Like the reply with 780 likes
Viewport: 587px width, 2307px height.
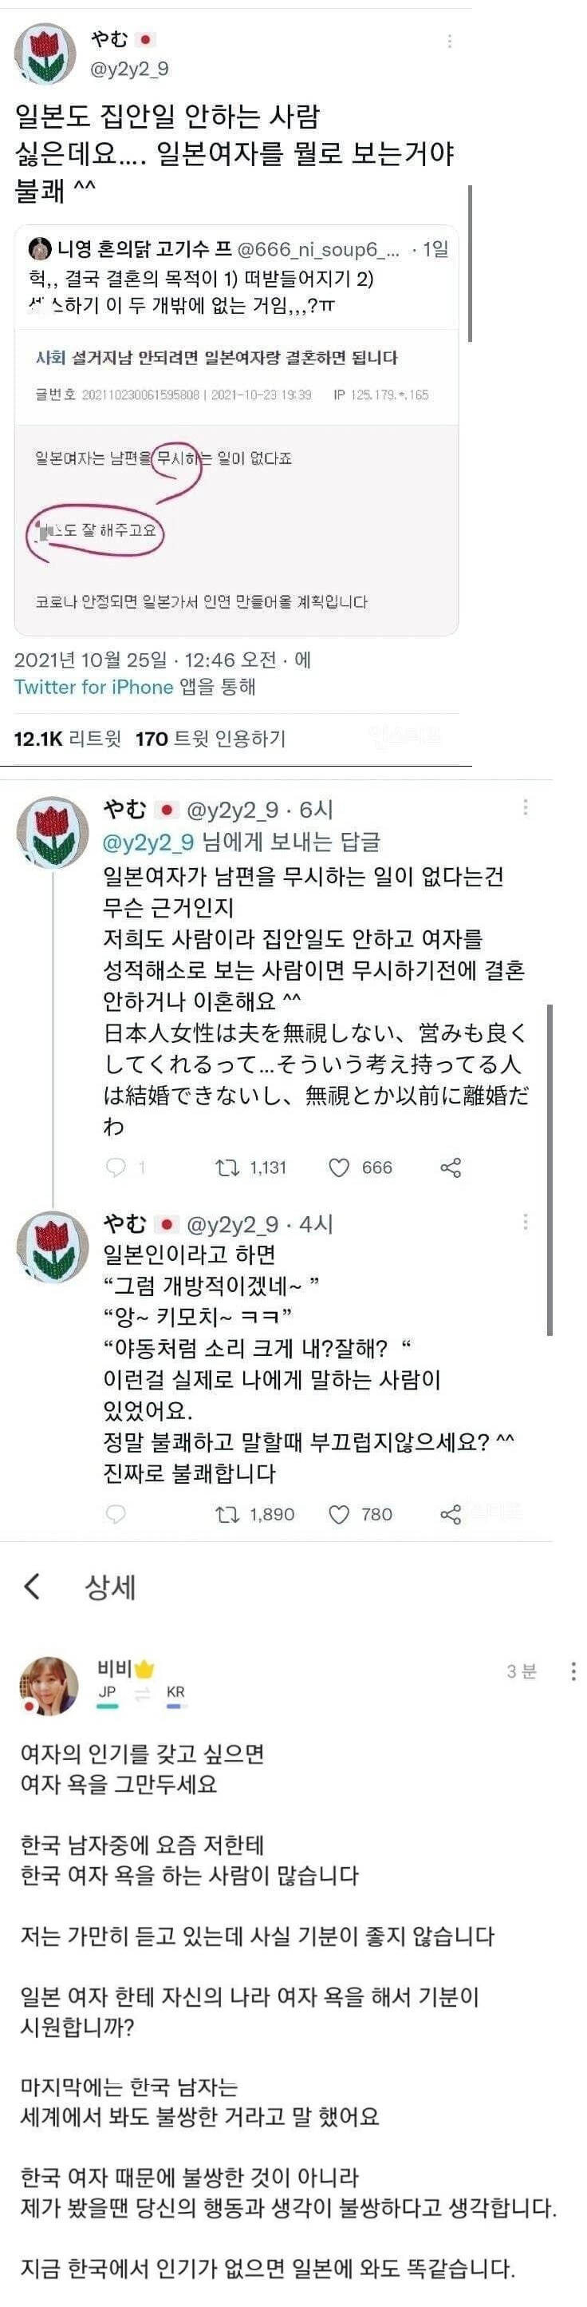(339, 1513)
